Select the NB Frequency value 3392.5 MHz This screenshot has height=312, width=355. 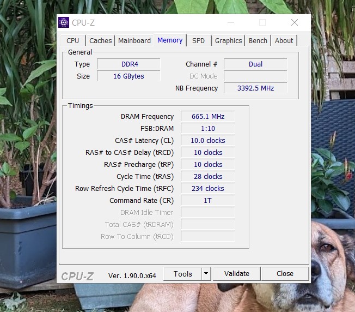pyautogui.click(x=255, y=88)
